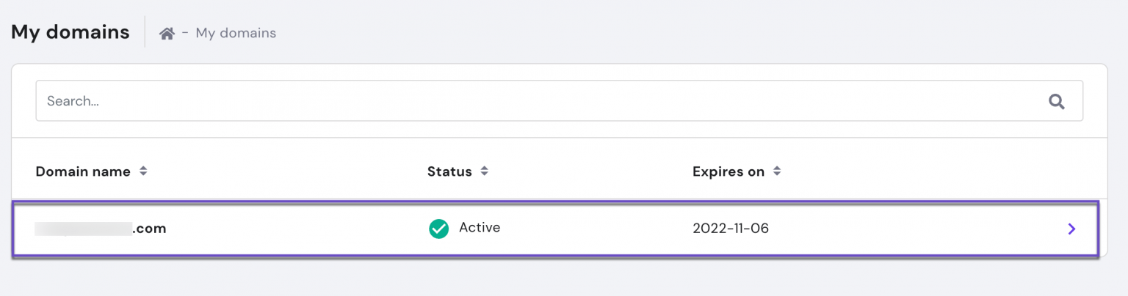
Task: Click the Status column header label
Action: [x=449, y=171]
